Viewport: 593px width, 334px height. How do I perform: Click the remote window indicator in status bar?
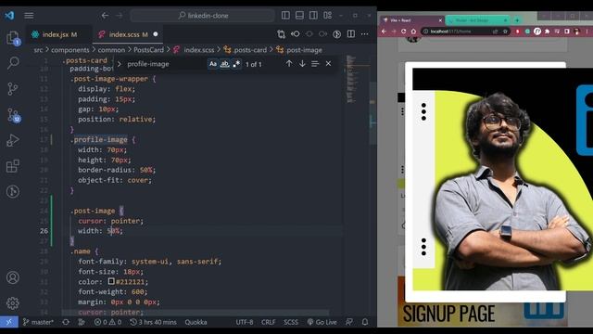click(9, 322)
